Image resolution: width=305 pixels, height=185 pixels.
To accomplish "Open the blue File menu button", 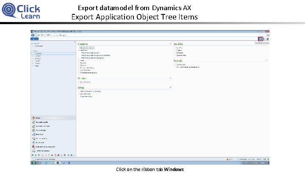I will 34,39.
